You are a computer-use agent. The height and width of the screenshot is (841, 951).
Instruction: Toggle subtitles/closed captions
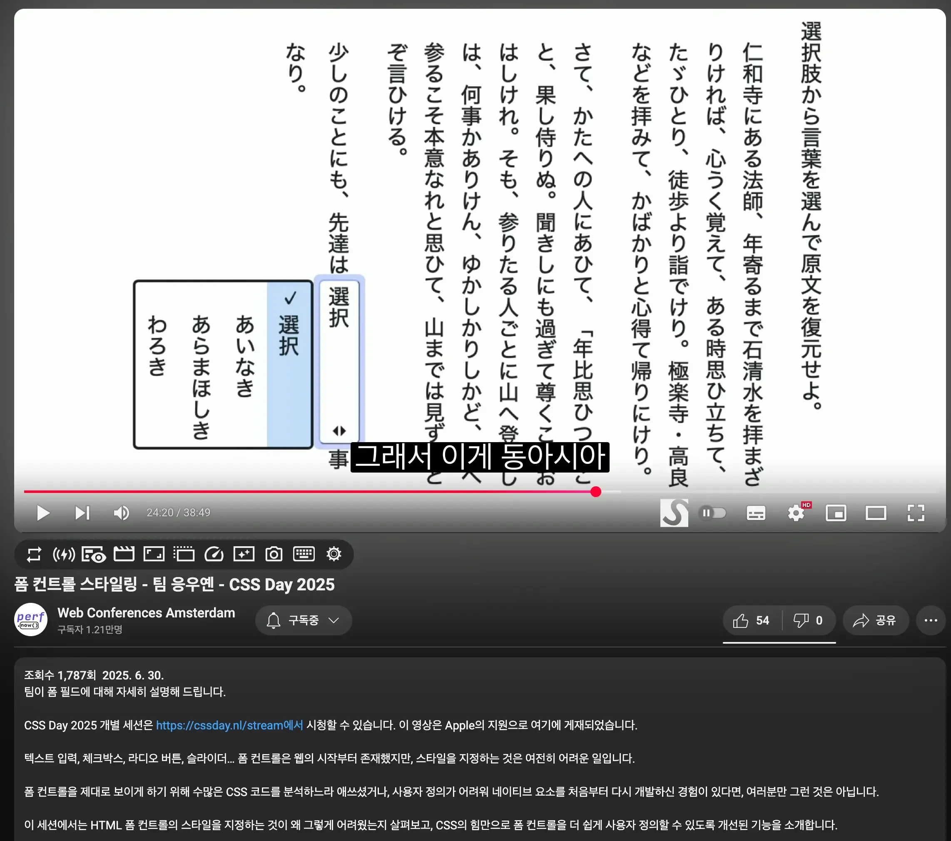point(756,513)
